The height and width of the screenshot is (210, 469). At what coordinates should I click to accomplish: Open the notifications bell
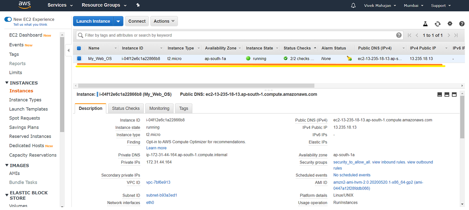point(353,5)
